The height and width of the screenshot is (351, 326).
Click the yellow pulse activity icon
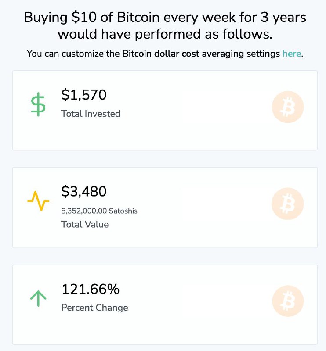tap(38, 201)
